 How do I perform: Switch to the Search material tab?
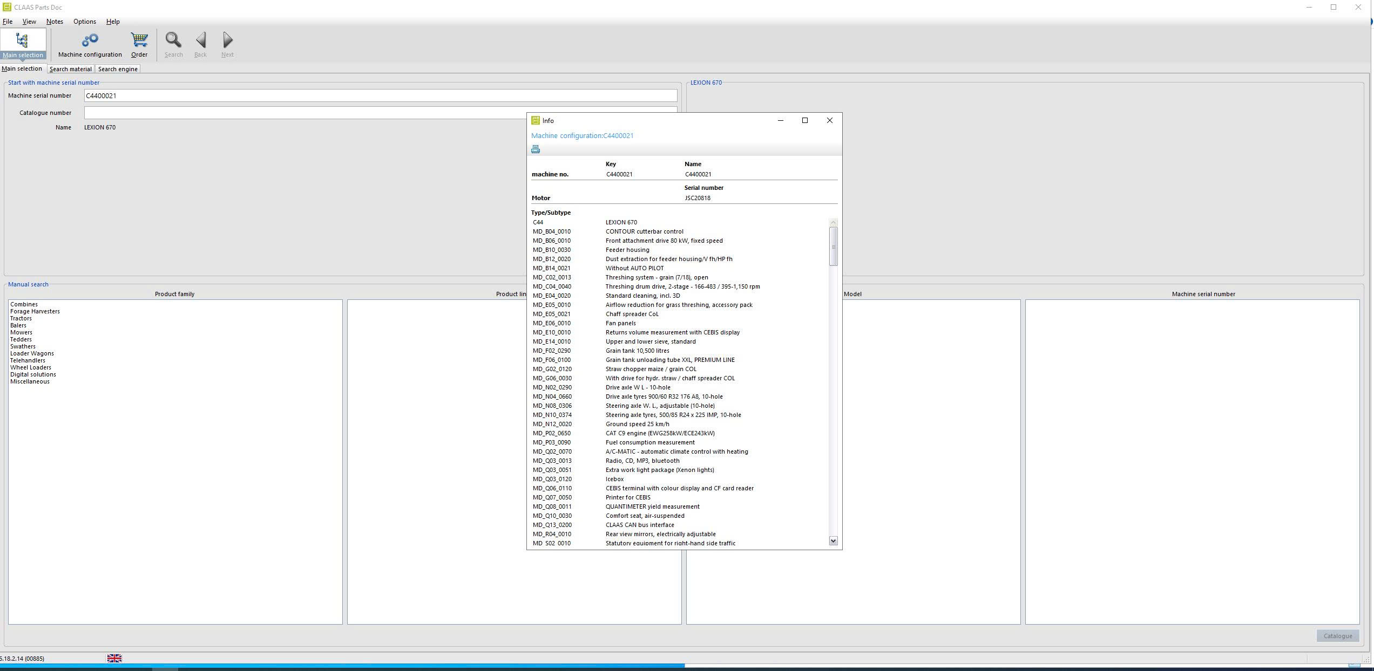pos(71,69)
